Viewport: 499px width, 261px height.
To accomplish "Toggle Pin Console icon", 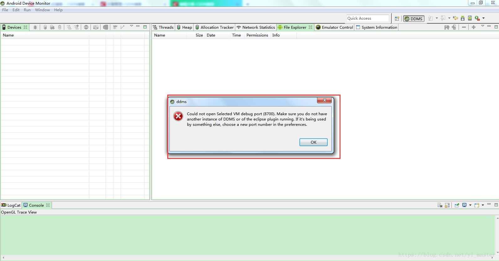I will (x=457, y=205).
